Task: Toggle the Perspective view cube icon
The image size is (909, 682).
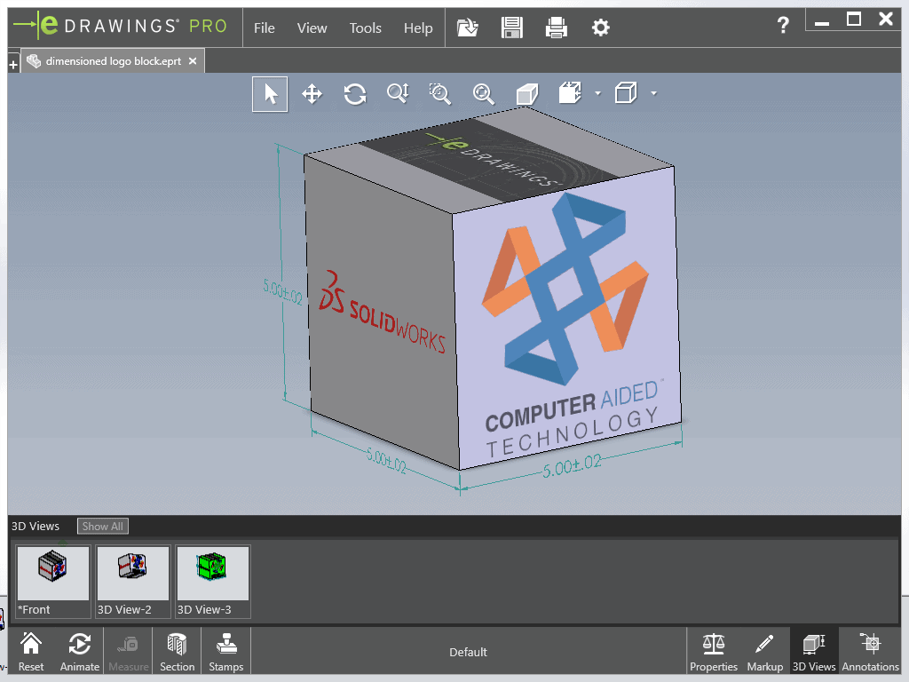Action: tap(527, 94)
